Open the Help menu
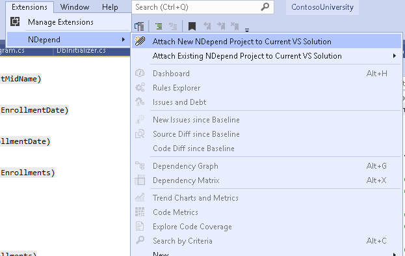Image resolution: width=405 pixels, height=256 pixels. pyautogui.click(x=110, y=7)
